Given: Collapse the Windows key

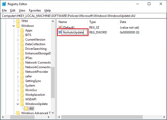Looking at the screenshot, I should point(14,26).
